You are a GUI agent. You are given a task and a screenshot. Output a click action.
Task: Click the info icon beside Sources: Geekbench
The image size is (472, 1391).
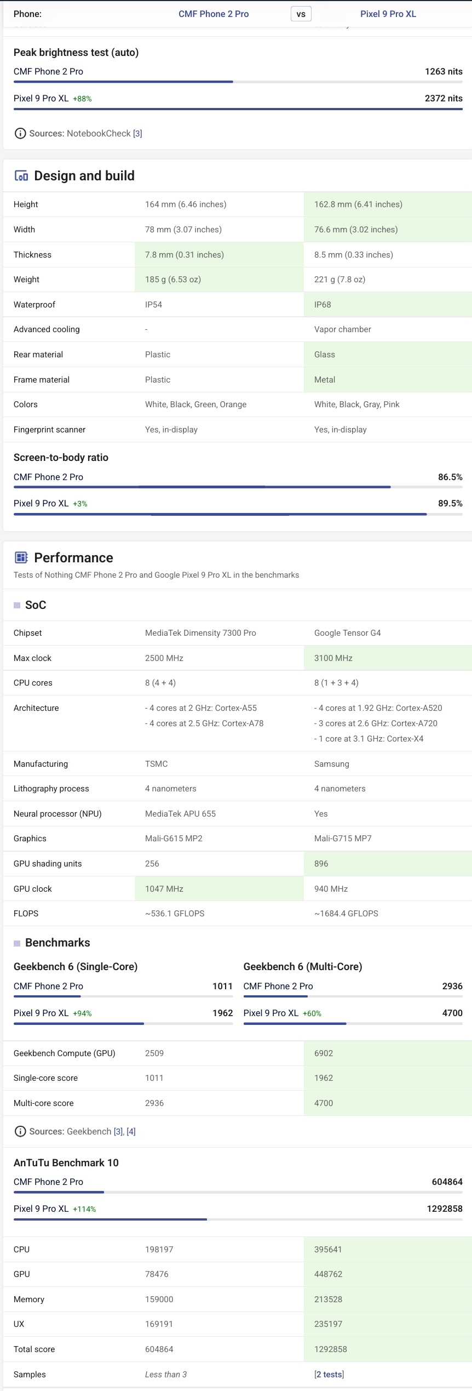(20, 1131)
